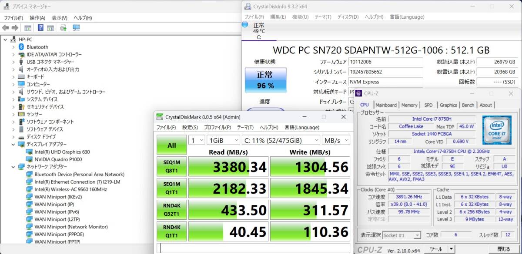Click the USB connector manager plug icon
Screen dimensions: 522x254
coord(21,62)
